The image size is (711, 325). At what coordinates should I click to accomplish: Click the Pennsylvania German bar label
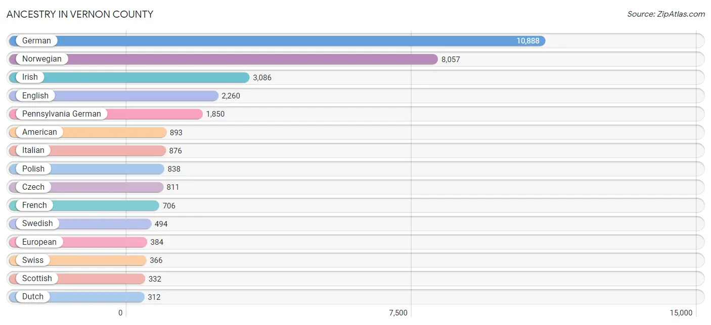[62, 114]
